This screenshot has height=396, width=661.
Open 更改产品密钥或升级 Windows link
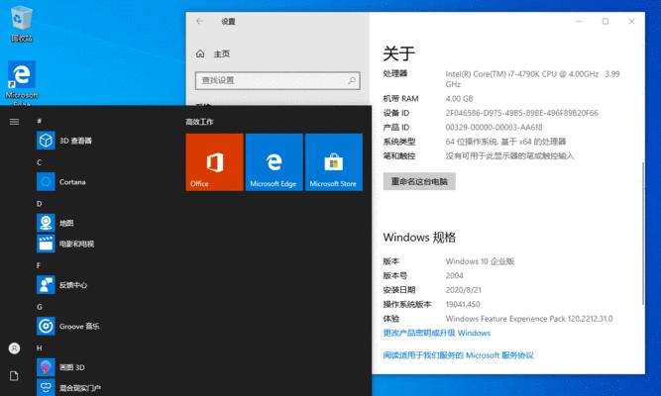click(x=437, y=333)
